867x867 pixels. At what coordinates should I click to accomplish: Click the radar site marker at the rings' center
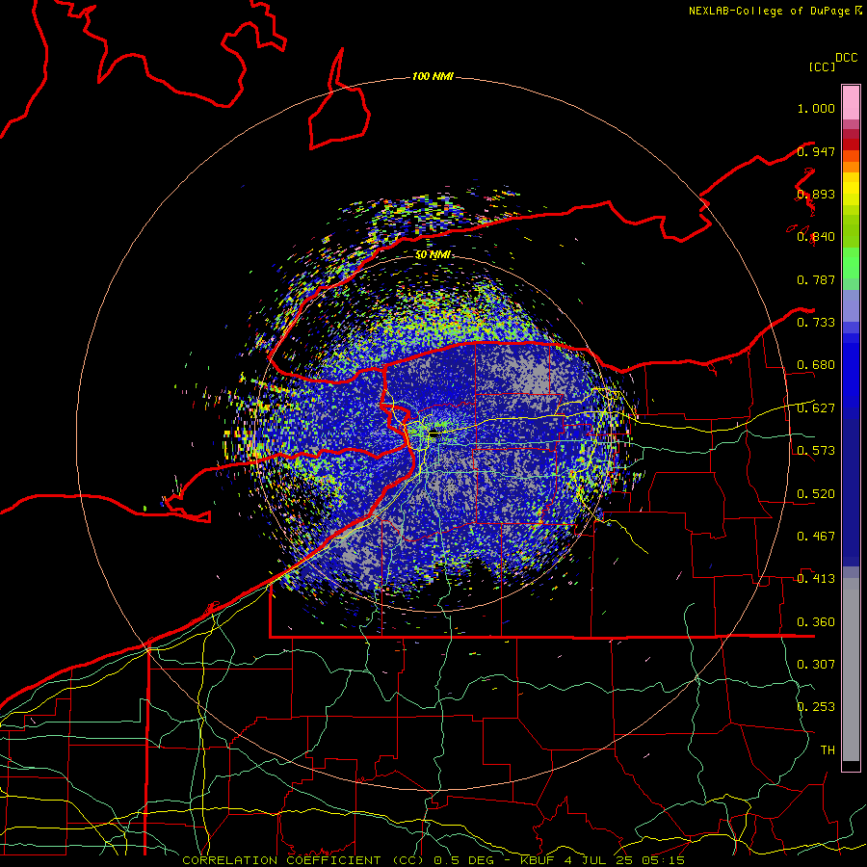tap(435, 433)
